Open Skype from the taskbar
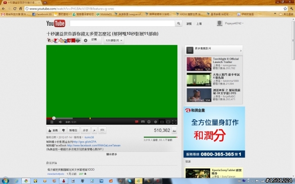The width and height of the screenshot is (295, 184). click(x=130, y=181)
